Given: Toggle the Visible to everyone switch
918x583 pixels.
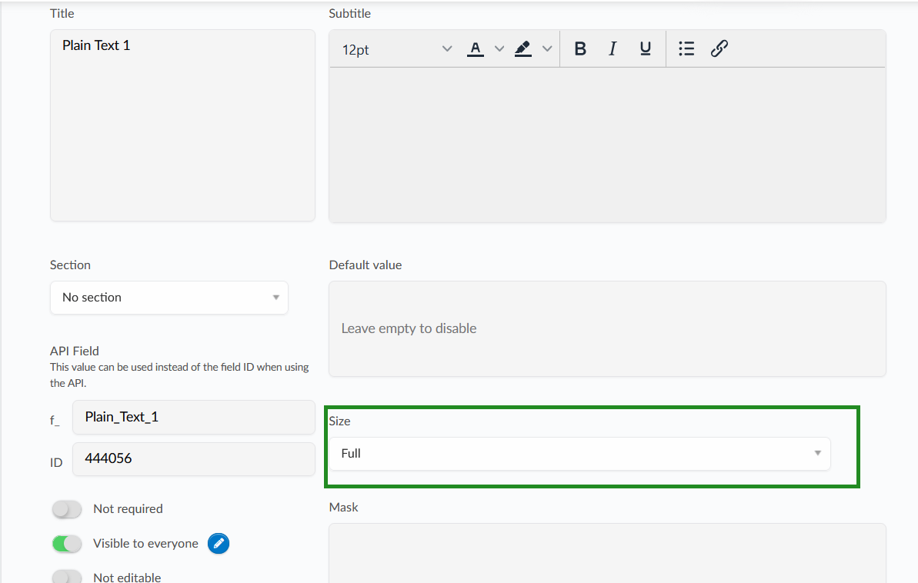Looking at the screenshot, I should coord(67,544).
